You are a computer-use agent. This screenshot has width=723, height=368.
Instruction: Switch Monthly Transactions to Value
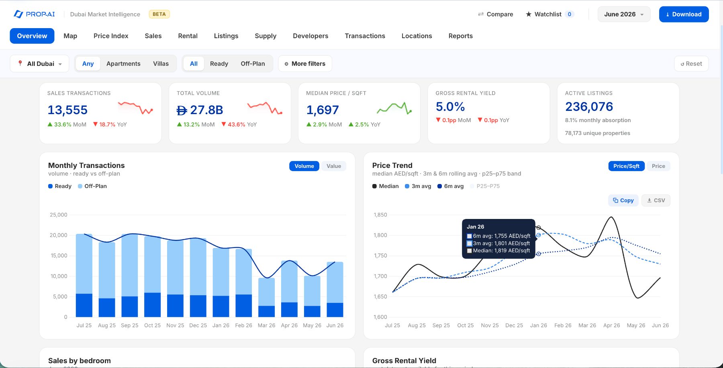(334, 166)
